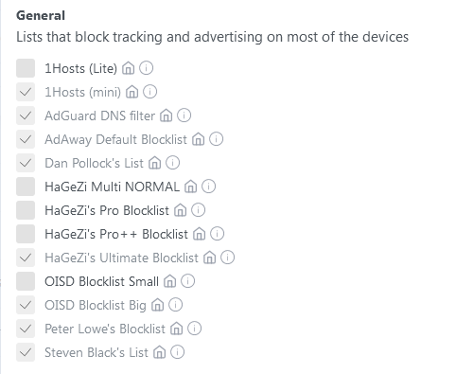Open homepage icon for OISD Blocklist Big
This screenshot has height=374, width=456.
pos(158,305)
